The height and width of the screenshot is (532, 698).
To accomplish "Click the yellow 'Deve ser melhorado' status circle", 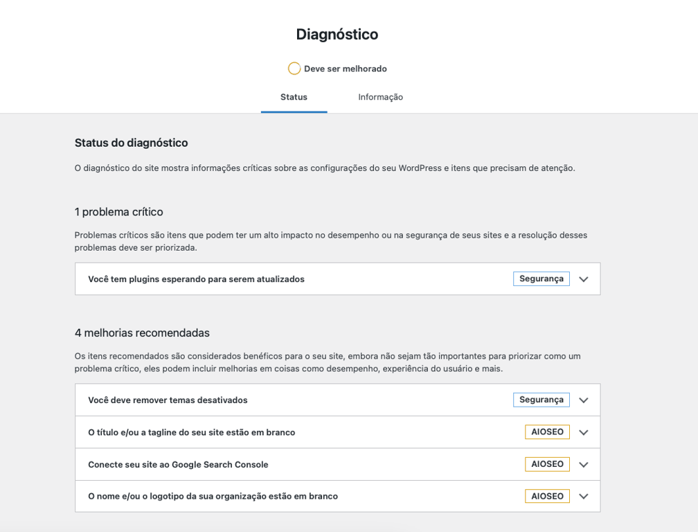I will click(294, 69).
